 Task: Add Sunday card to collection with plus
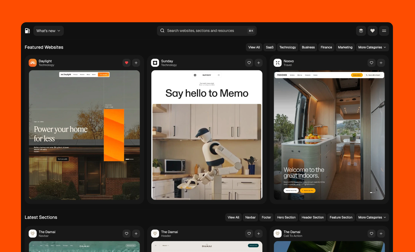(258, 63)
